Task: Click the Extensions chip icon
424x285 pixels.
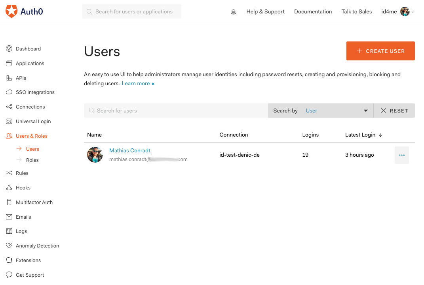Action: pos(9,261)
